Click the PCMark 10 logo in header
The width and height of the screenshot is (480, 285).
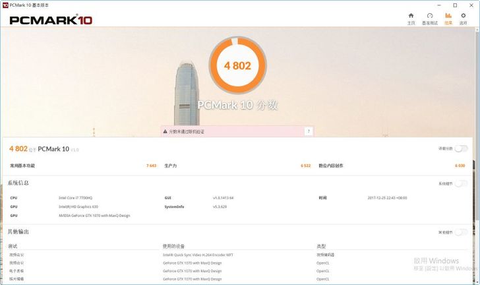pos(50,20)
